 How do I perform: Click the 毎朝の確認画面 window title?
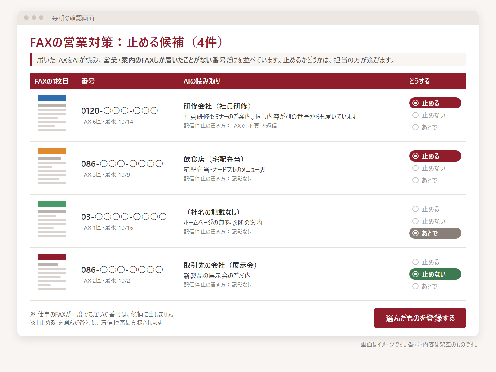pyautogui.click(x=73, y=18)
